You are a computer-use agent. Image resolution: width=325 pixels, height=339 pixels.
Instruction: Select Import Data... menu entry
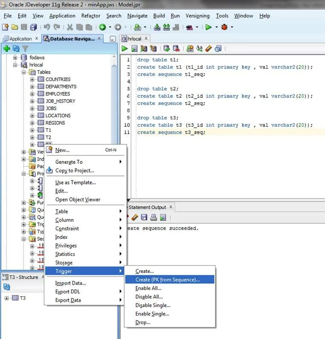[x=85, y=283]
